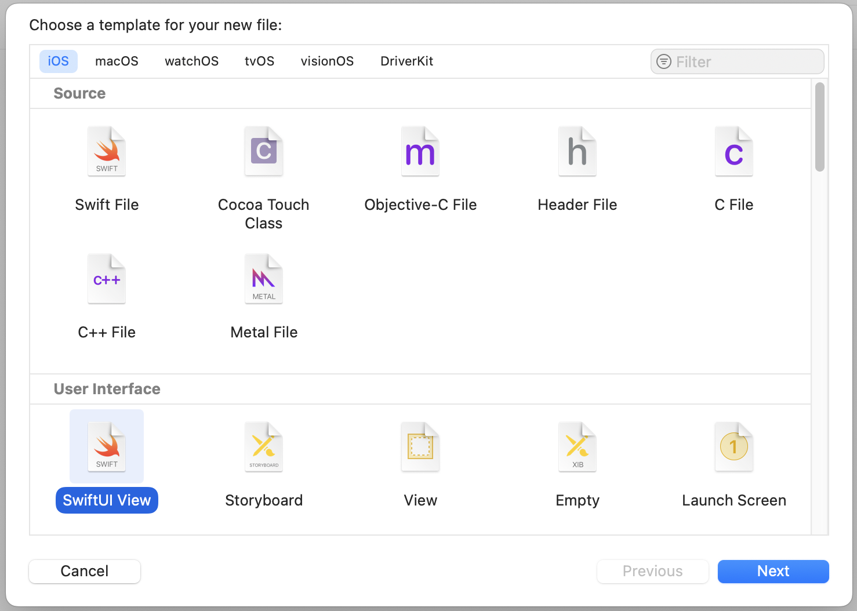This screenshot has width=857, height=611.
Task: Choose the Storyboard template icon
Action: point(264,447)
